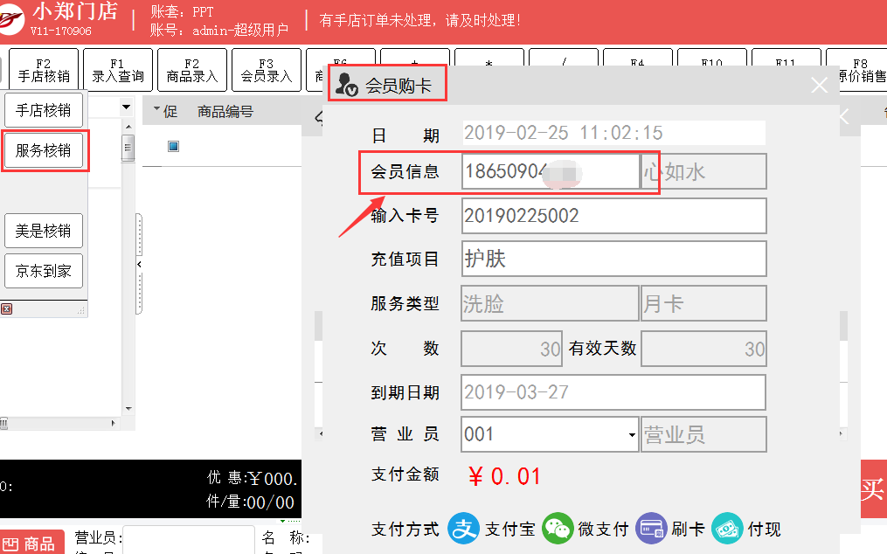Open the dropdown arrow above the left list
887x554 pixels.
pos(126,107)
